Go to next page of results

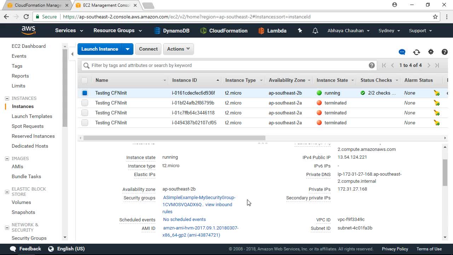[x=429, y=65]
